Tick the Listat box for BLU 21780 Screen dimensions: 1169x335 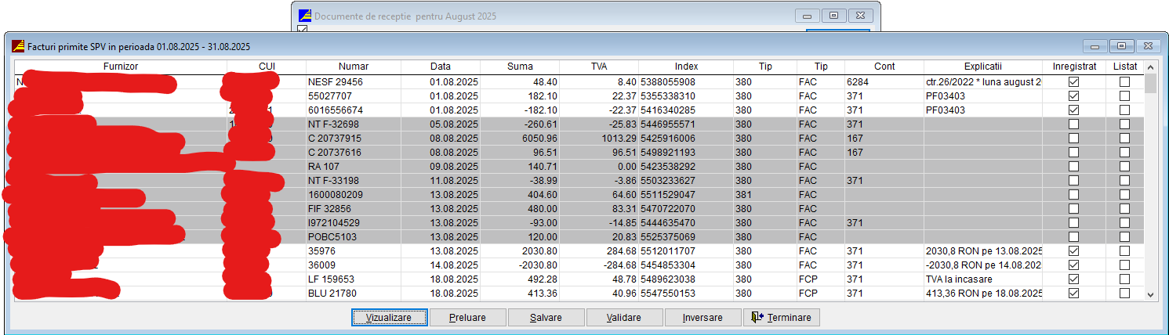(x=1124, y=293)
